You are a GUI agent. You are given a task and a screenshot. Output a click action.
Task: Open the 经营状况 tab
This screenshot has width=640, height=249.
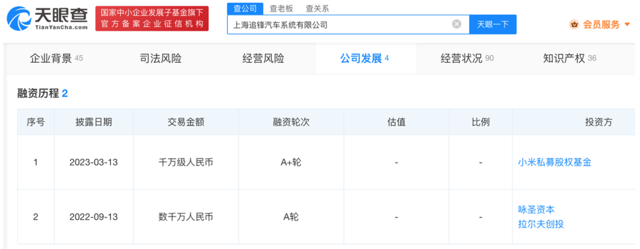tap(467, 58)
